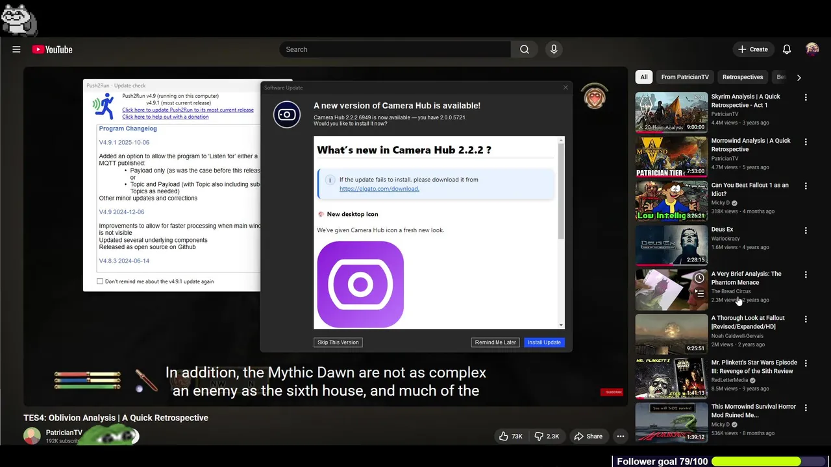831x467 pixels.
Task: Open the elgato.com/download link
Action: (379, 189)
